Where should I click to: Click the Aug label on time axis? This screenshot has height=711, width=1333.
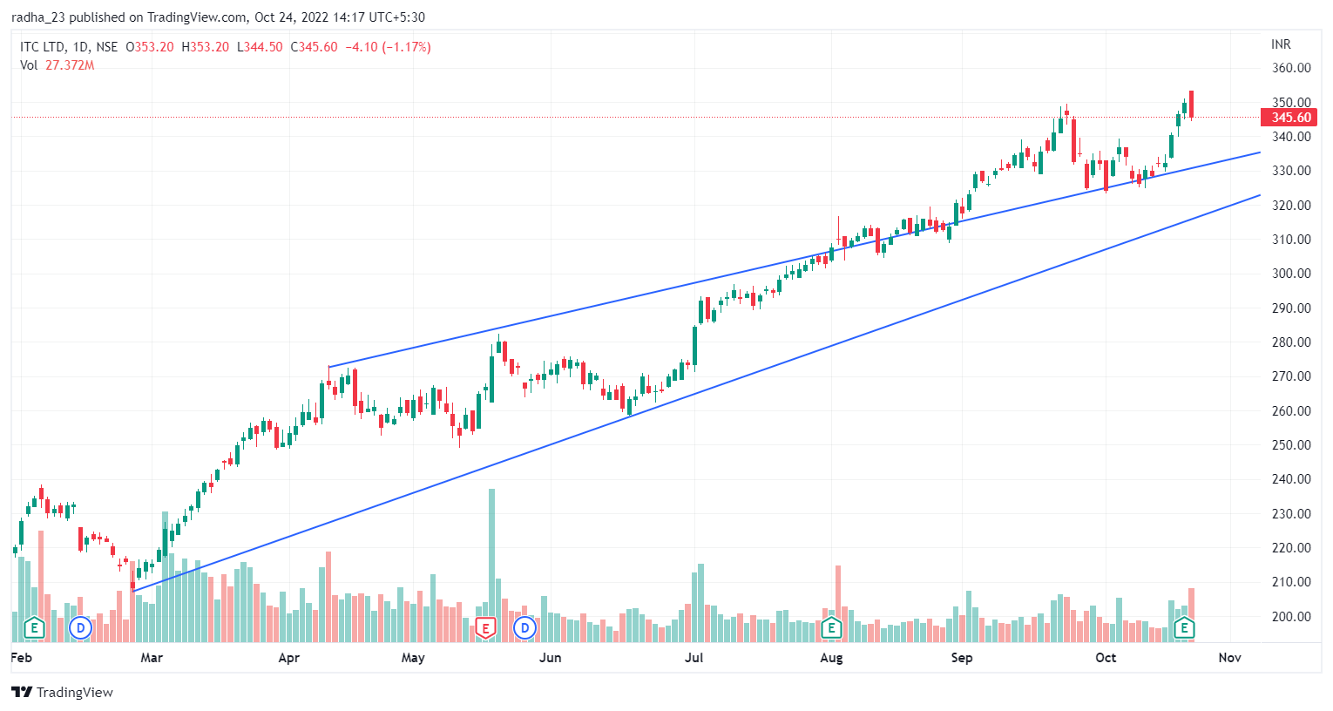click(831, 658)
